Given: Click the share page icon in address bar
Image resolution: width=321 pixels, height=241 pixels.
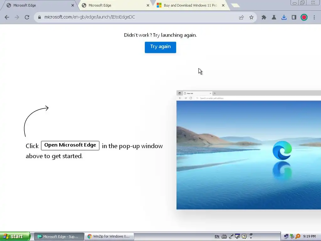Looking at the screenshot, I should pos(241,17).
